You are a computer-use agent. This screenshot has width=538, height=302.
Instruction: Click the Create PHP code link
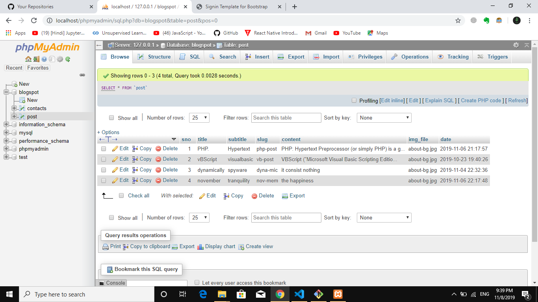pos(481,101)
